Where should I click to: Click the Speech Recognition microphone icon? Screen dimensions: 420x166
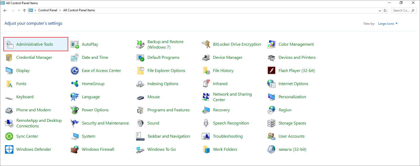coord(206,123)
